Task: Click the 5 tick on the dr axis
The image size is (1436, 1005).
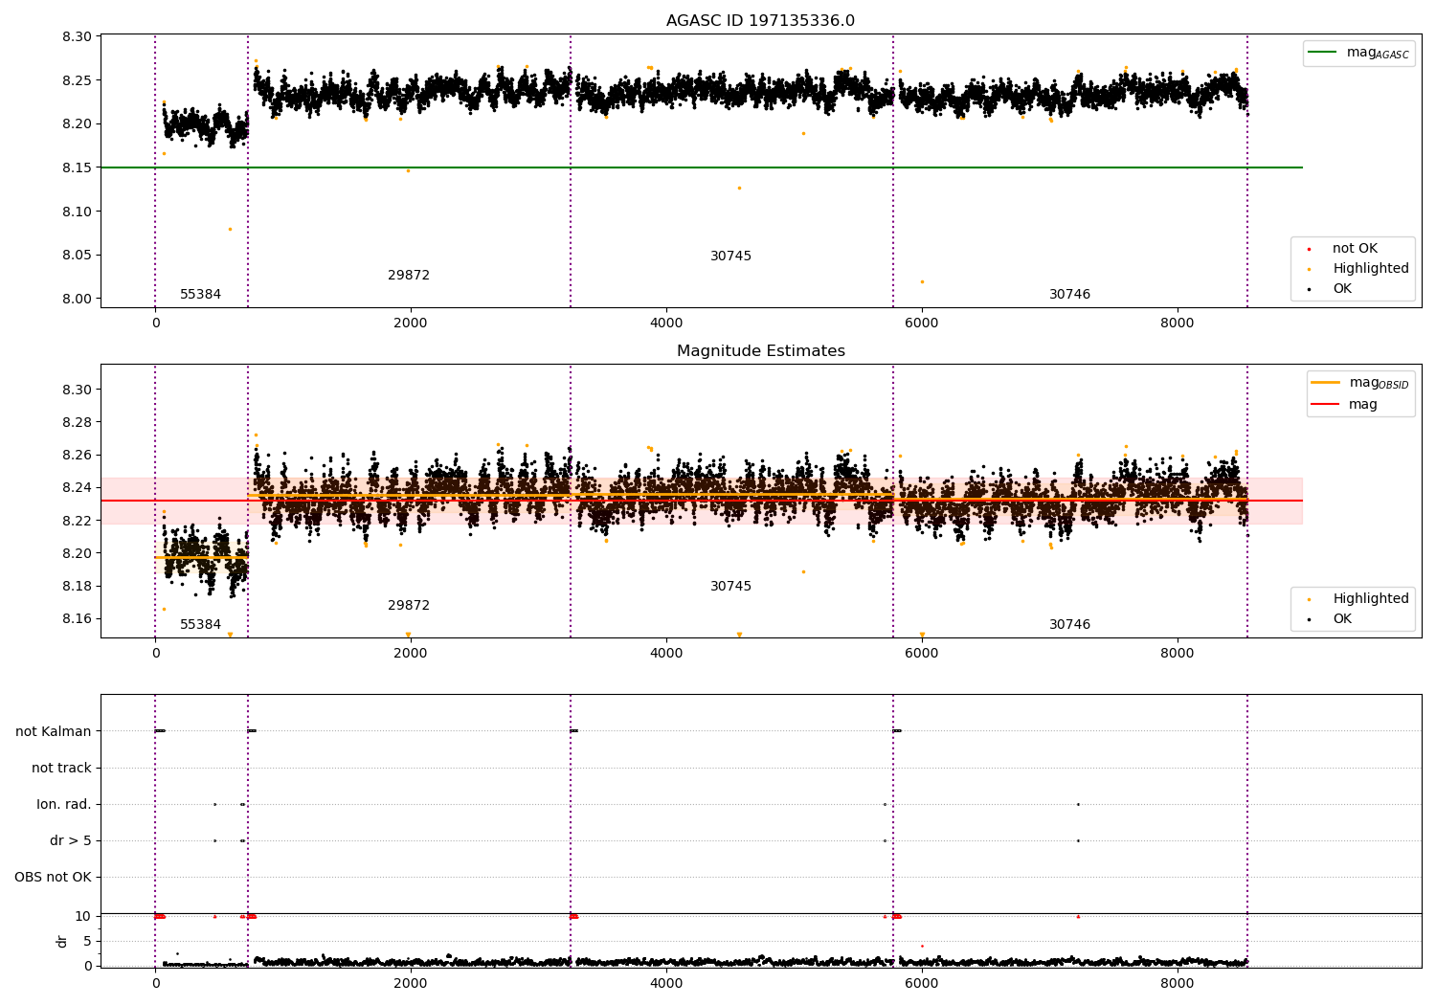Action: (x=87, y=941)
